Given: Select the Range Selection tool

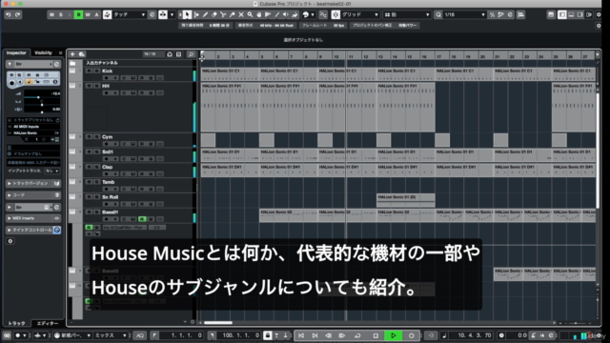Looking at the screenshot, I should click(196, 15).
